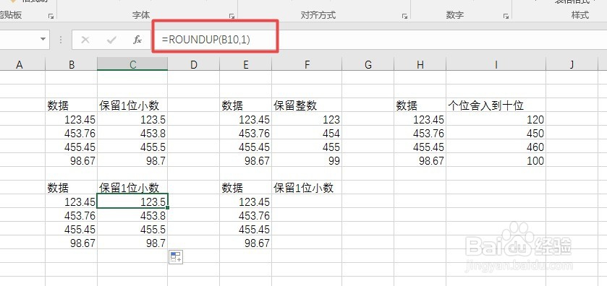Select column C header
Viewport: 607px width, 286px height.
pos(132,64)
